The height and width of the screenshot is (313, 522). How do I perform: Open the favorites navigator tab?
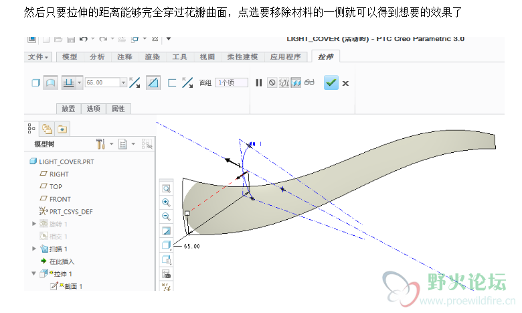tap(62, 129)
